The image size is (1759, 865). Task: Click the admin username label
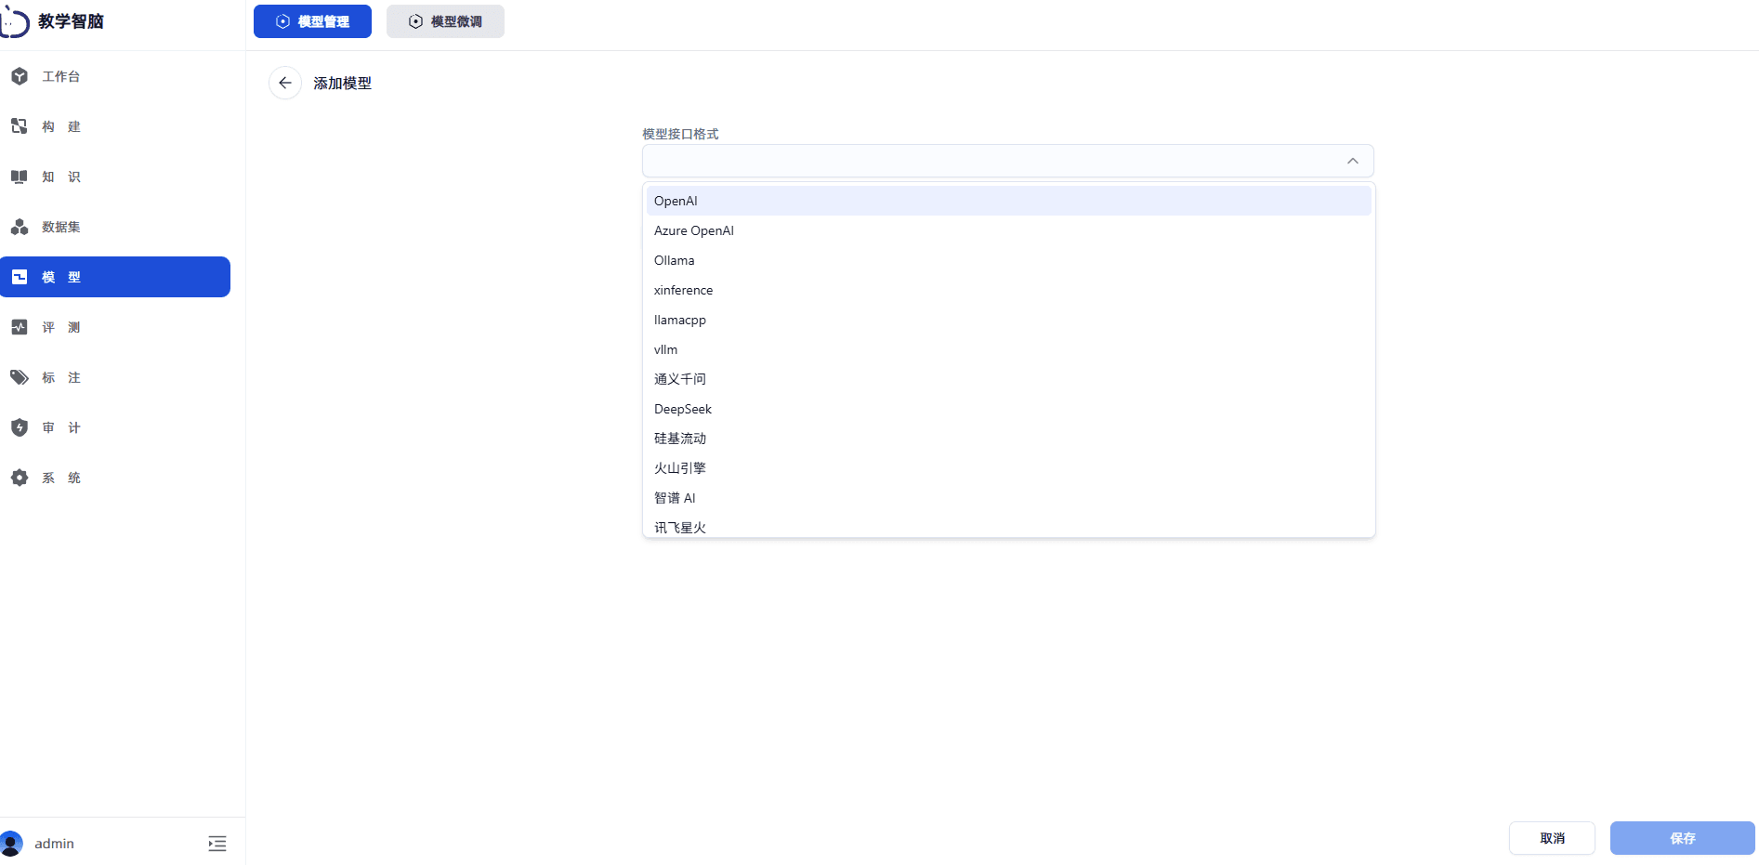54,844
